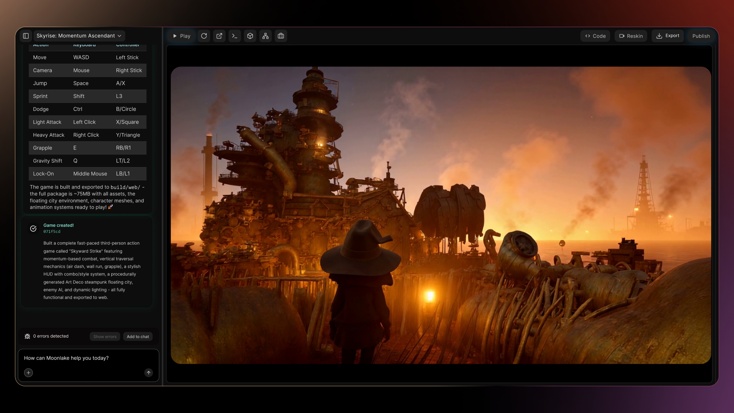Click the reload preview icon
The image size is (734, 413).
[204, 36]
